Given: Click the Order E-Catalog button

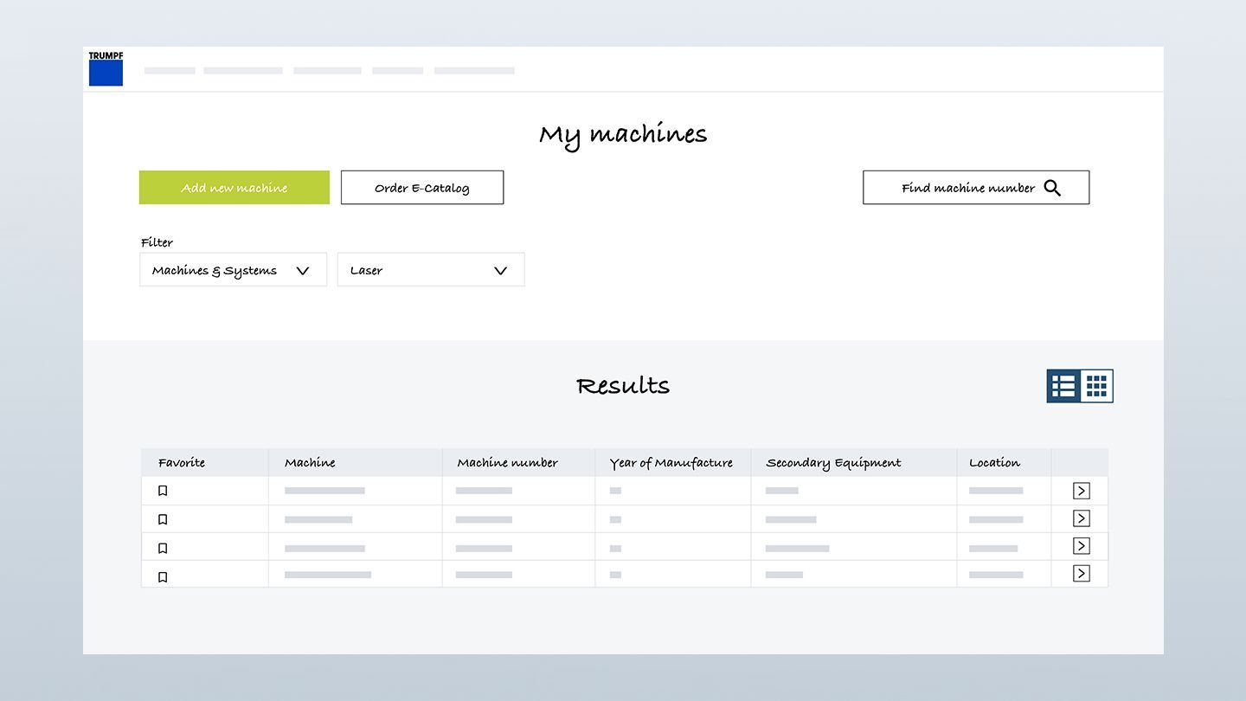Looking at the screenshot, I should point(422,188).
